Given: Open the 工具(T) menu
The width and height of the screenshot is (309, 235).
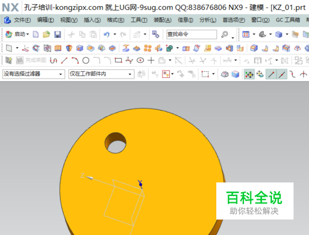Looking at the screenshot, I should tap(139, 20).
